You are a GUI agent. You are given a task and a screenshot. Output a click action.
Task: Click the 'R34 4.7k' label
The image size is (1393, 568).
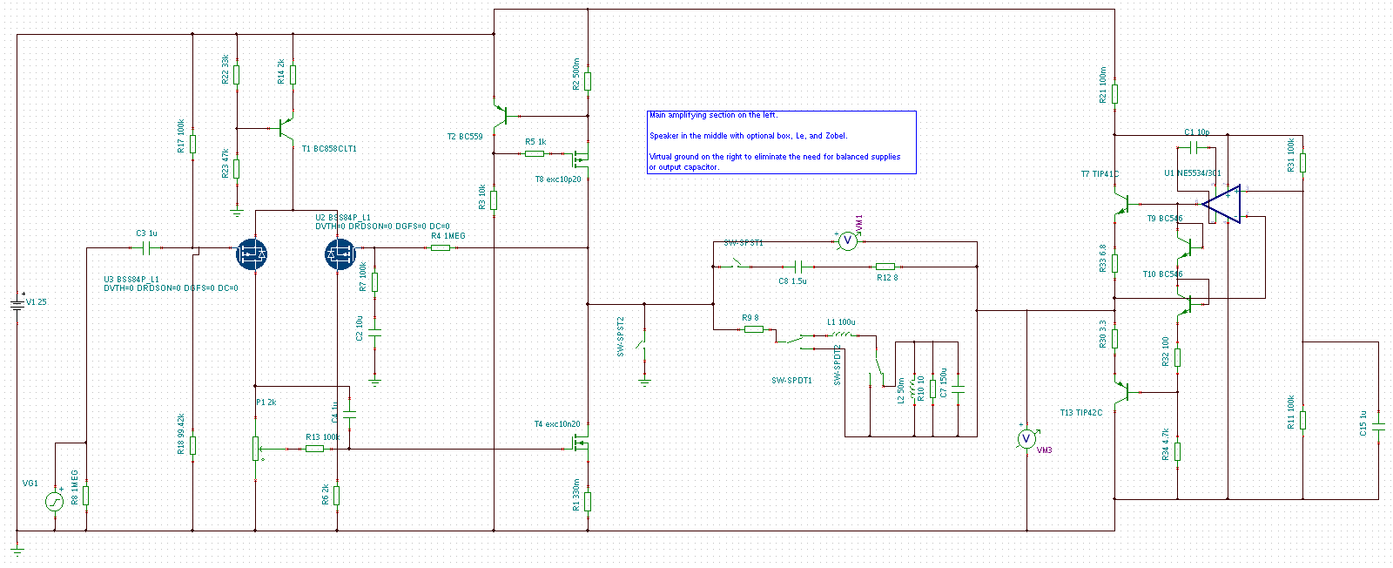[x=1165, y=444]
